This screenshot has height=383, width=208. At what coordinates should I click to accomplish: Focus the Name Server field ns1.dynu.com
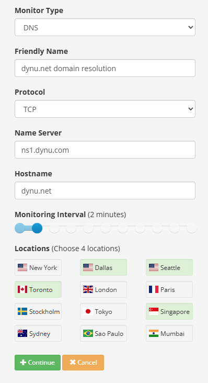click(105, 150)
